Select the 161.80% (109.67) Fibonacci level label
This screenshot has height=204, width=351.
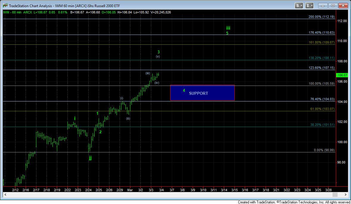click(x=321, y=43)
